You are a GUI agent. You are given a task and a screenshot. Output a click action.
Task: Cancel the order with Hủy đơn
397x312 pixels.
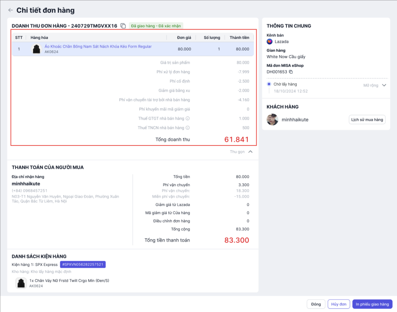338,304
